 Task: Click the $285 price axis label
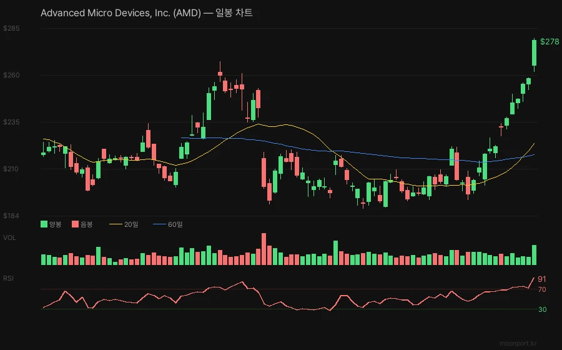coord(11,28)
